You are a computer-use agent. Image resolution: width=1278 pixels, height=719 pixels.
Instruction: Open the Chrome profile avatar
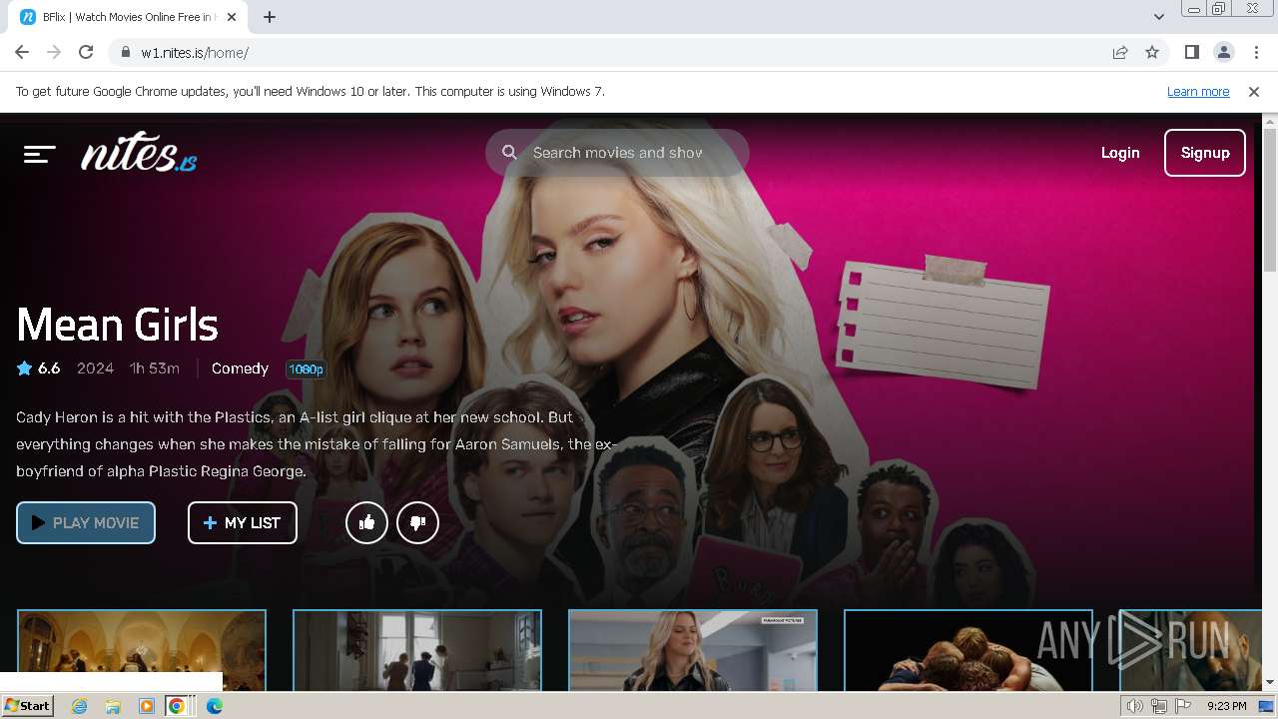tap(1223, 52)
